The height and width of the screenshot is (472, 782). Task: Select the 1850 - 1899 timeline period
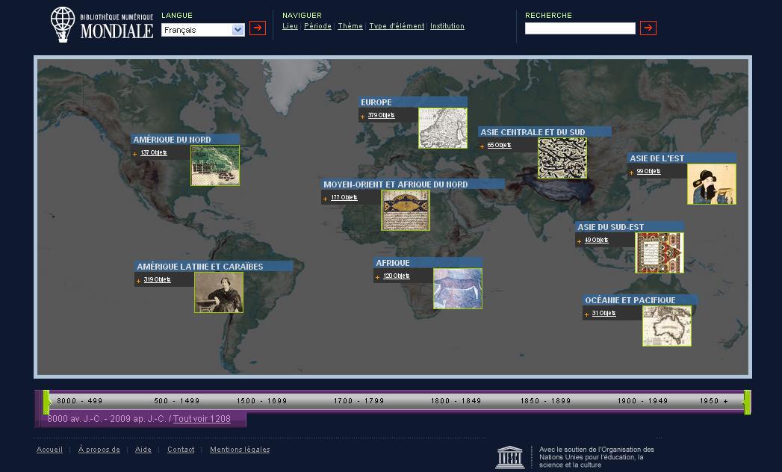(x=545, y=400)
